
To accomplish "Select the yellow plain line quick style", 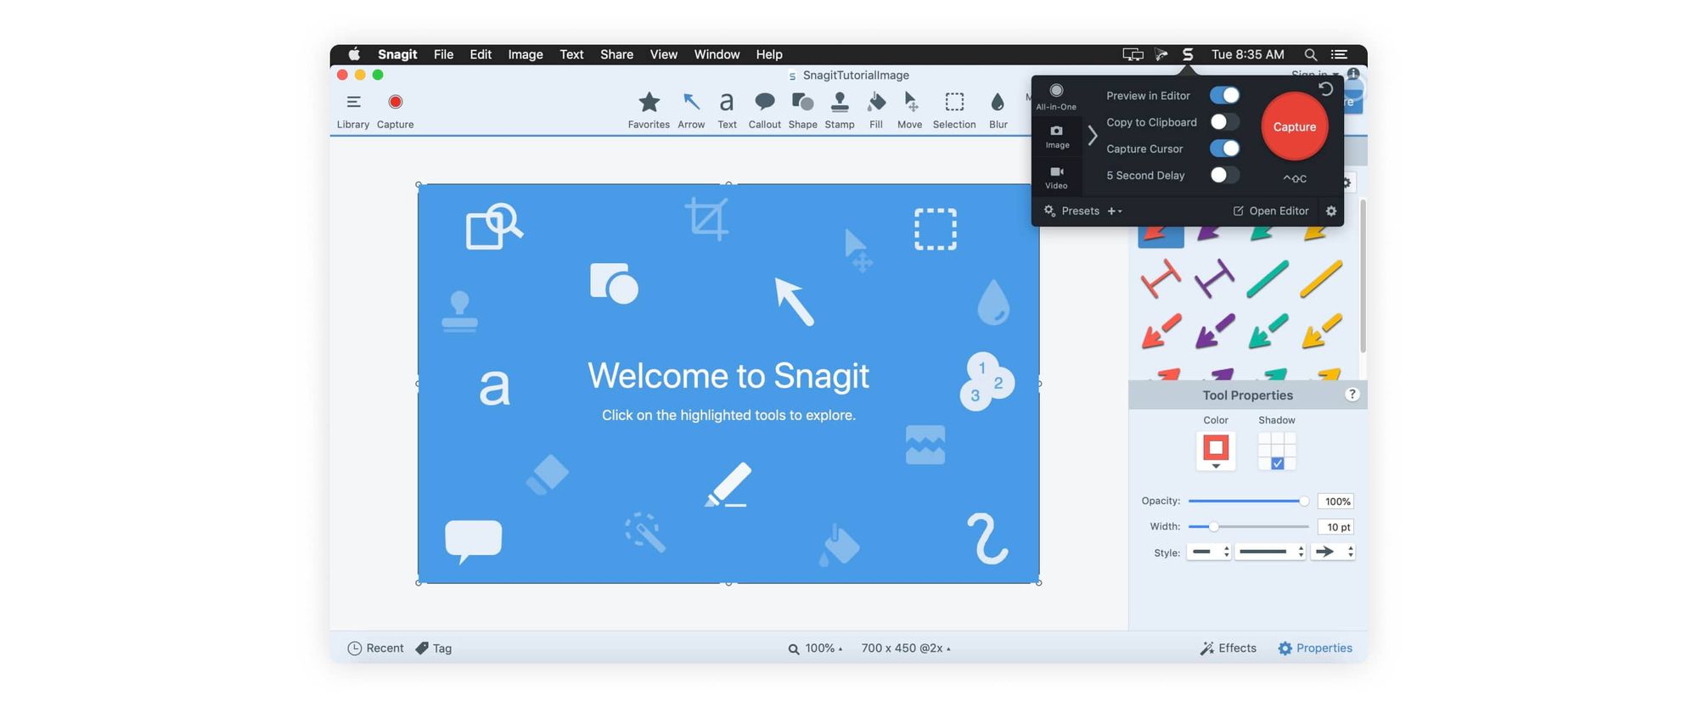I will click(x=1321, y=278).
